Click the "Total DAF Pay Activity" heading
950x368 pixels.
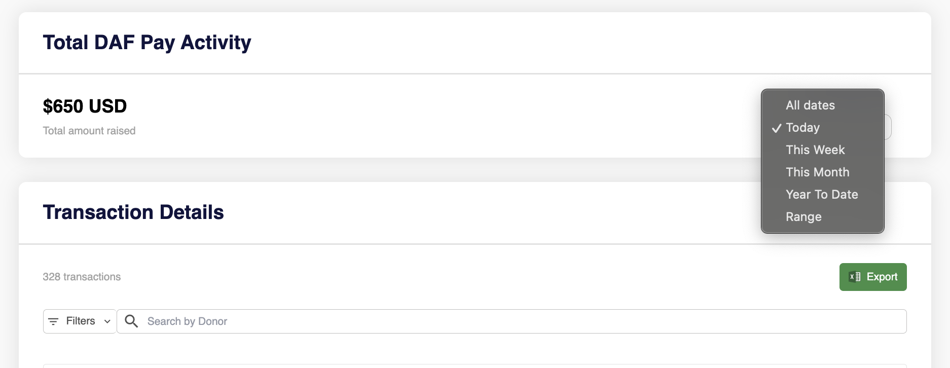pyautogui.click(x=147, y=43)
